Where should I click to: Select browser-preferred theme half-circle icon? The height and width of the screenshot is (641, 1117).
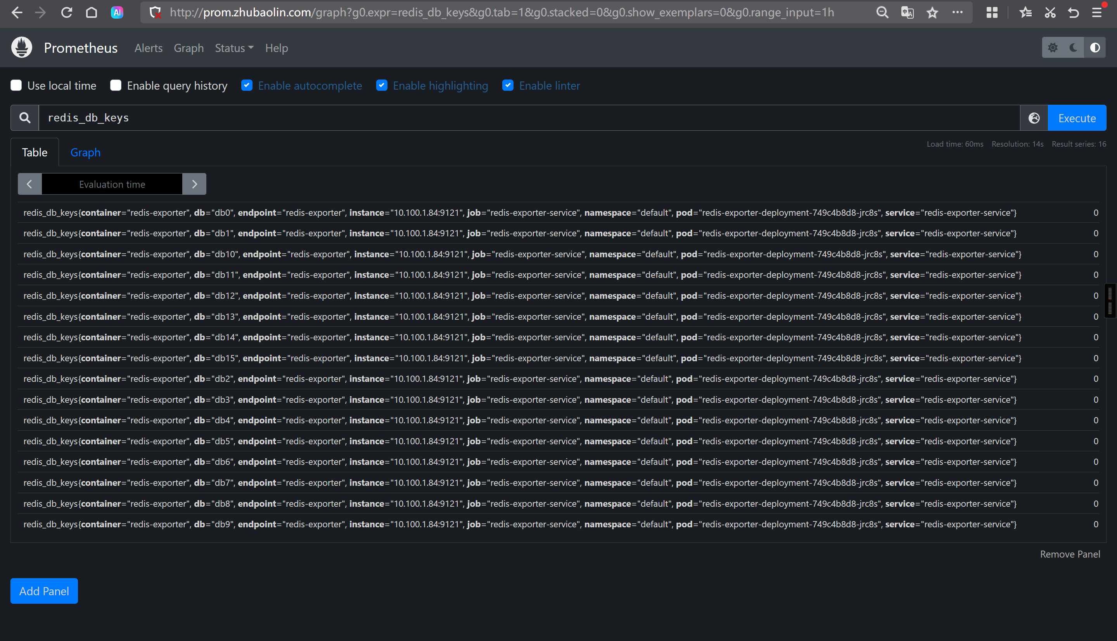pyautogui.click(x=1095, y=48)
